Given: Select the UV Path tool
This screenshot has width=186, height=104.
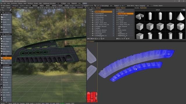Looking at the screenshot, I should [6, 63].
